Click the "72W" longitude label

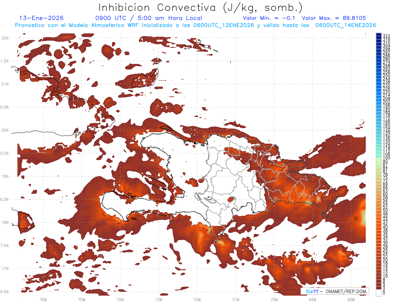click(197, 299)
